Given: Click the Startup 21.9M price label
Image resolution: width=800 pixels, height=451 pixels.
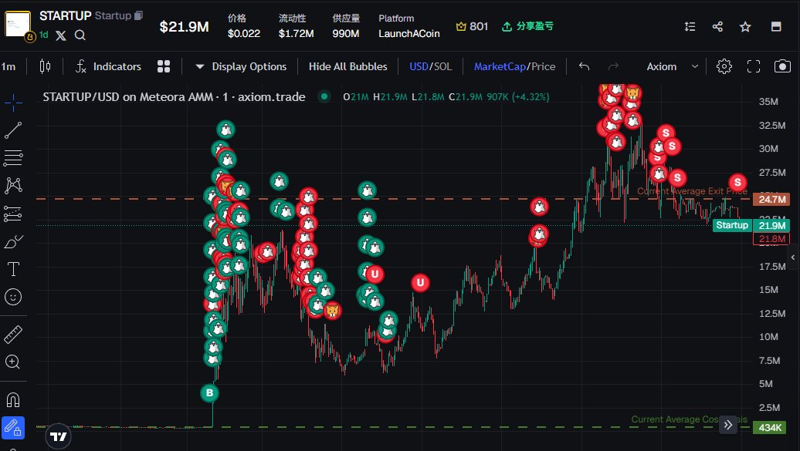Looking at the screenshot, I should coord(751,225).
